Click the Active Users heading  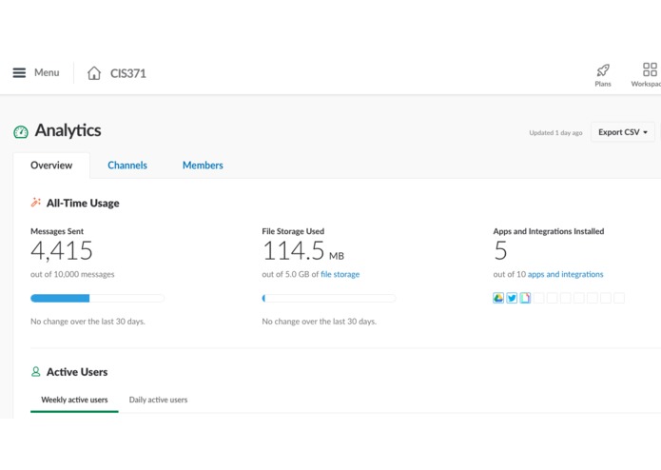point(77,372)
